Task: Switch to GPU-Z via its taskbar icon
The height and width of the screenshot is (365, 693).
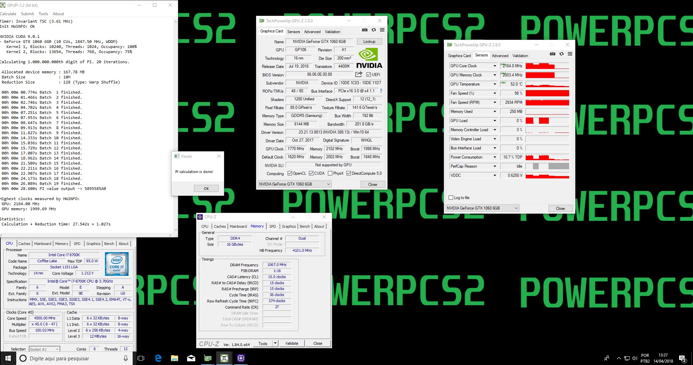Action: point(207,358)
